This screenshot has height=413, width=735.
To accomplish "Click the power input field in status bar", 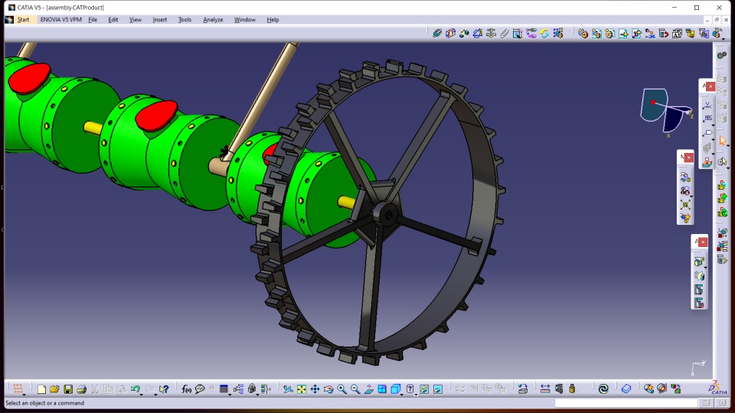I will (x=626, y=403).
